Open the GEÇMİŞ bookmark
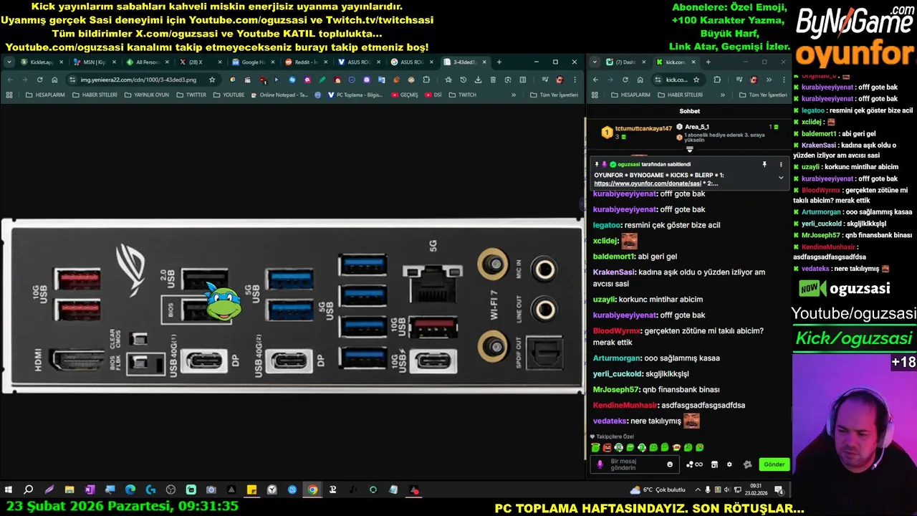Viewport: 917px width, 516px height. tap(404, 95)
